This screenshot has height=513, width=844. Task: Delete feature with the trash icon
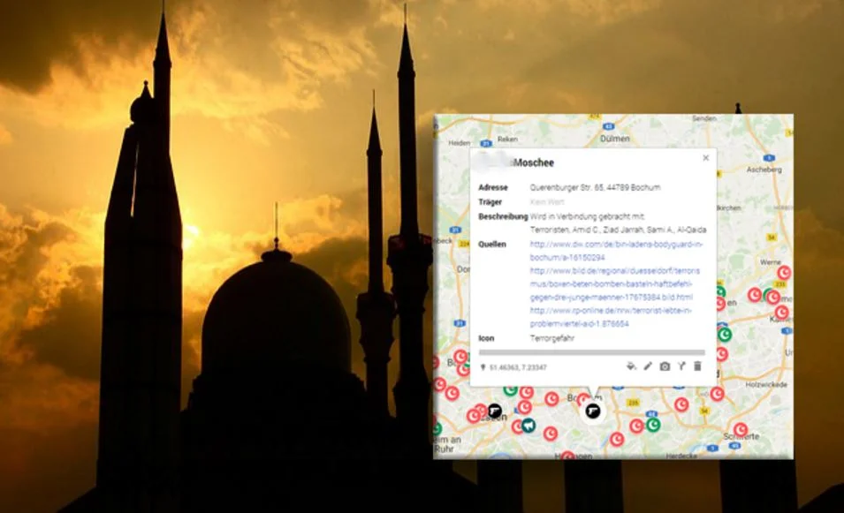(x=697, y=366)
